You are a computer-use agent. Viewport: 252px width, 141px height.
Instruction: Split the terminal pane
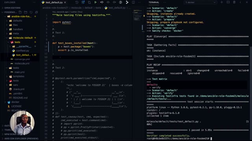pos(228,2)
